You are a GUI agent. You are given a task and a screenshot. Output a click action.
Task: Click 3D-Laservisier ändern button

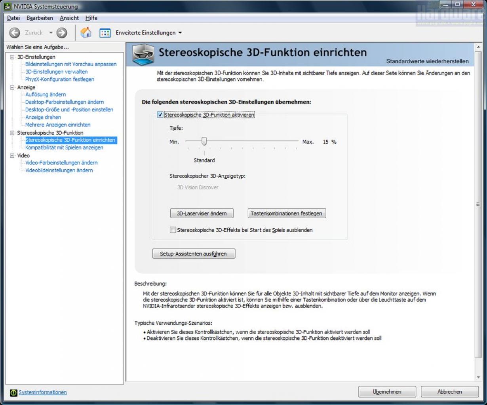coord(202,214)
